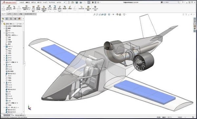
Task: Click the ConfigurationManager tab icon
Action: [x=11, y=19]
